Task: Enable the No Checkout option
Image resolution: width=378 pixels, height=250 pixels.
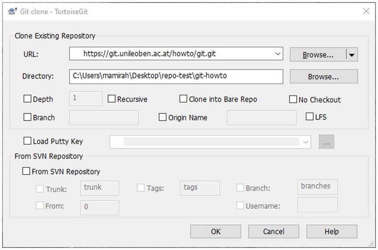Action: click(x=293, y=100)
